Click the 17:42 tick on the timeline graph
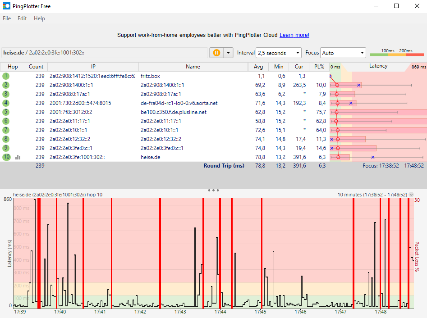 (140, 311)
